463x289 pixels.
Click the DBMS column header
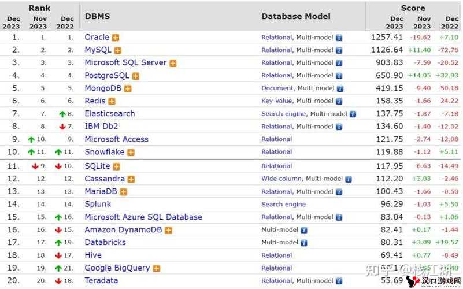coord(98,16)
